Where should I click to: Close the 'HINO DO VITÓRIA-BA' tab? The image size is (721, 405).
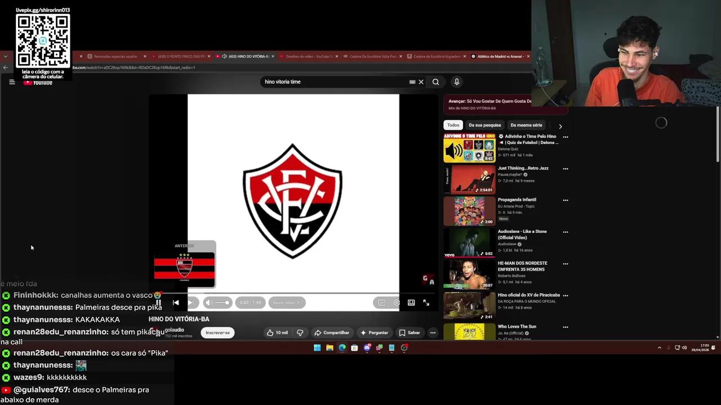click(x=273, y=56)
